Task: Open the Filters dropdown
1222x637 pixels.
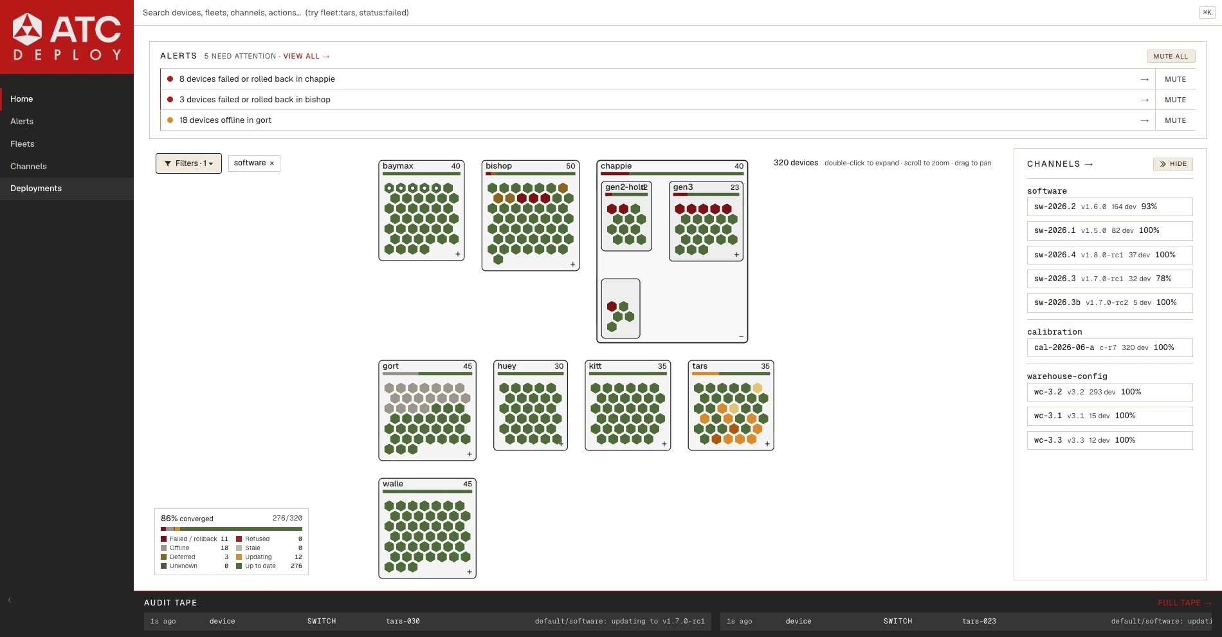Action: pos(188,163)
